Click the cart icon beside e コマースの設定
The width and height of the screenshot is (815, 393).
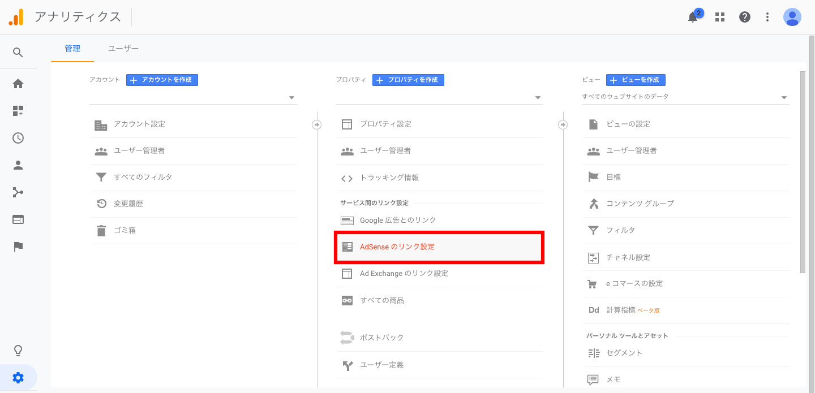pyautogui.click(x=593, y=284)
